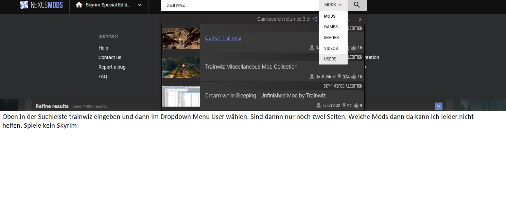506x220 pixels.
Task: Open the MODS search category dropdown
Action: point(333,5)
